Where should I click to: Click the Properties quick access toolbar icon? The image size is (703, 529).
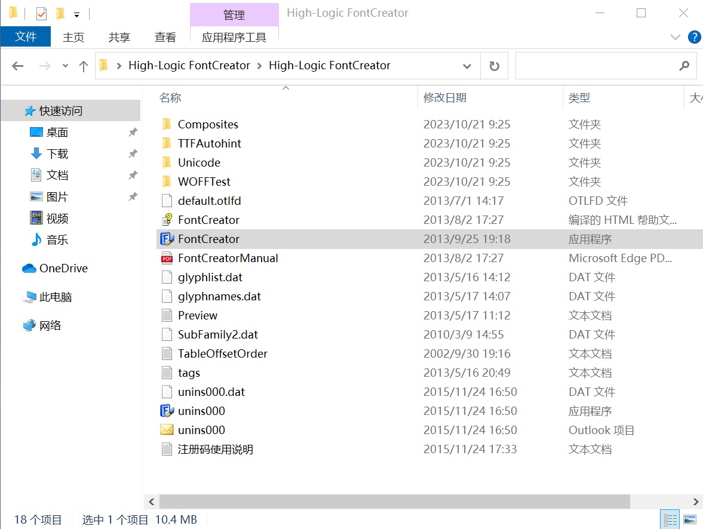click(41, 14)
